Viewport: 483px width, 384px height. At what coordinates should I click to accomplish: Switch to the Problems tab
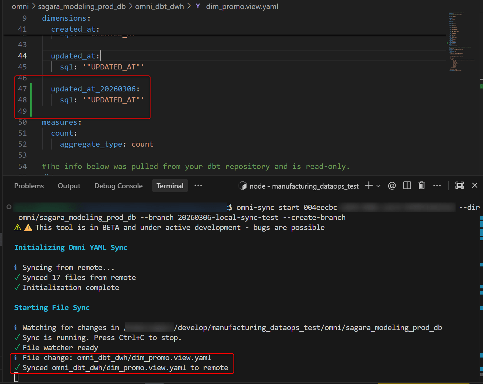(29, 186)
